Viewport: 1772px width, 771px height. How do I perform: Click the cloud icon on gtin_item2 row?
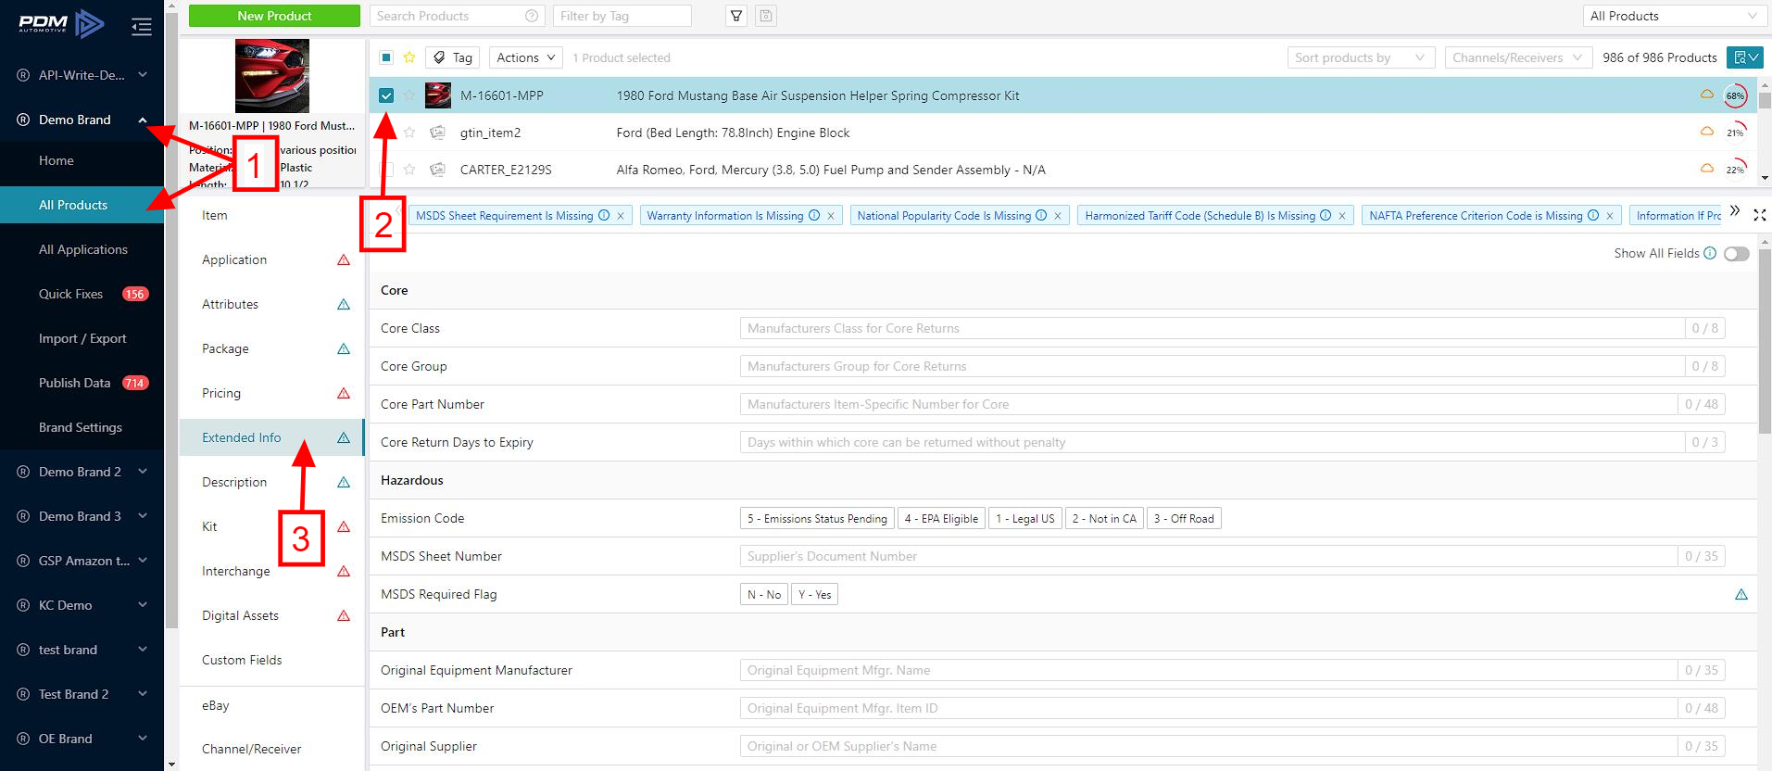1706,132
